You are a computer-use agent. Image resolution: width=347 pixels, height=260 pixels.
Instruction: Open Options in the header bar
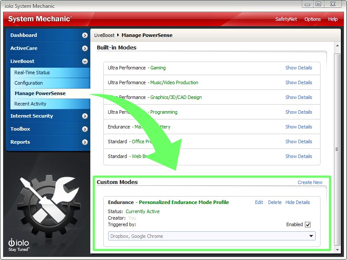313,19
